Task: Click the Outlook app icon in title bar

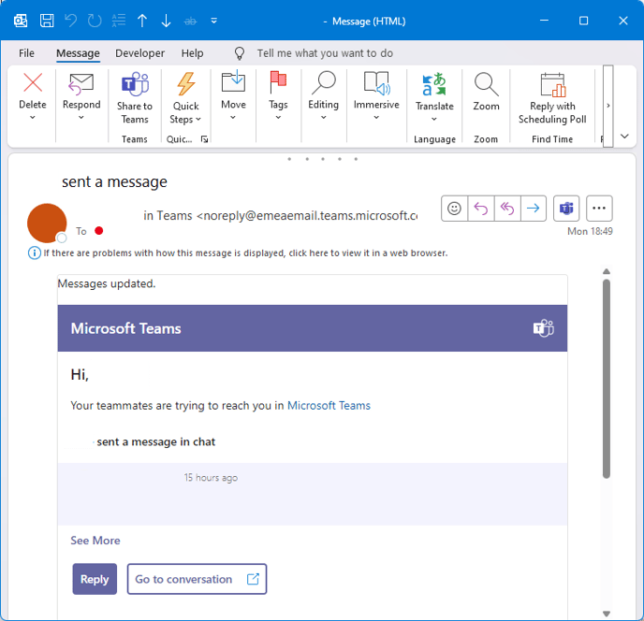Action: coord(21,21)
